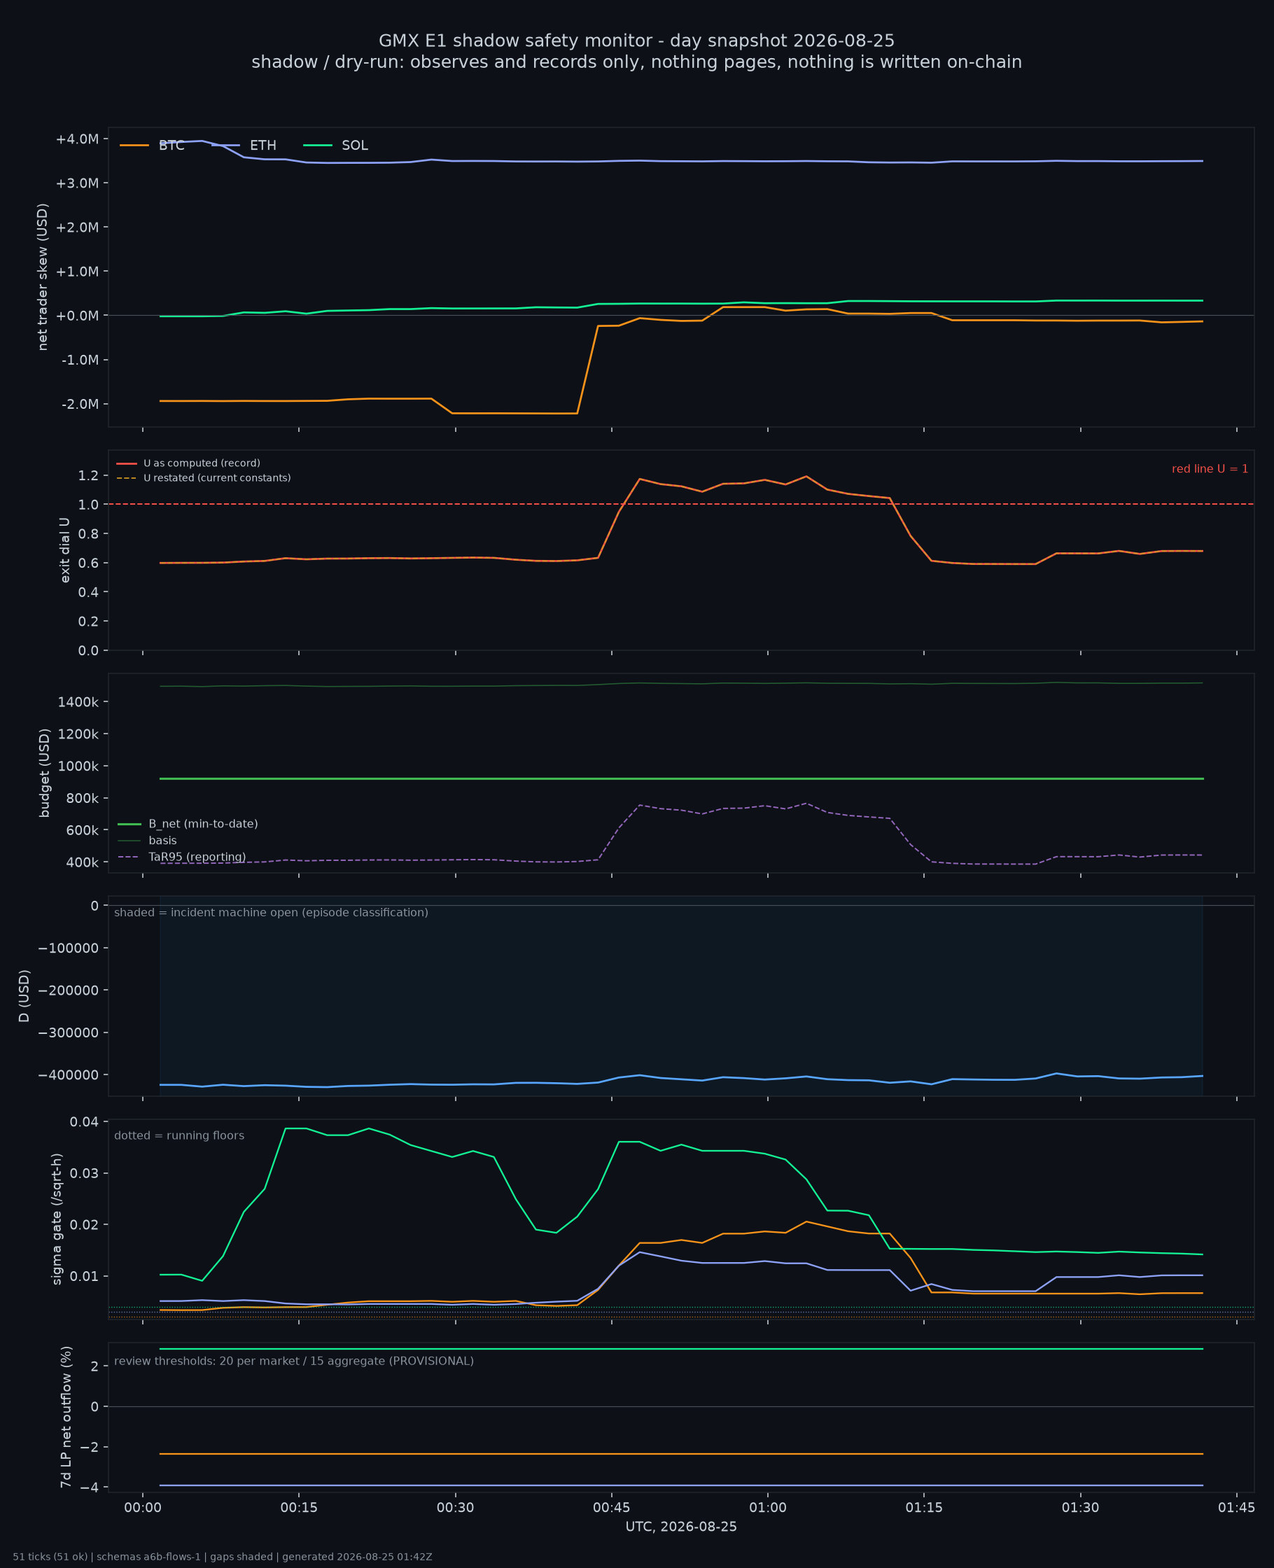1274x1568 pixels.
Task: Click the 'basis' legend entry
Action: [x=147, y=840]
